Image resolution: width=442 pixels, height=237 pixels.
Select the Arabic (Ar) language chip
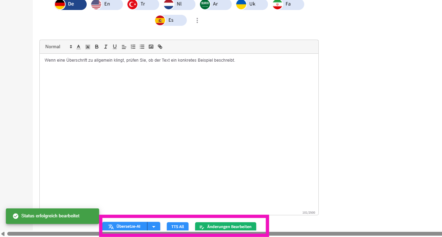(215, 4)
